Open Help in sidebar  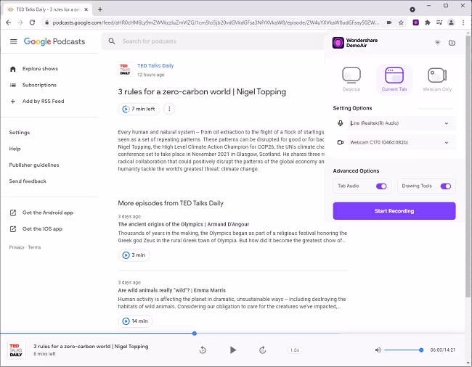(15, 149)
